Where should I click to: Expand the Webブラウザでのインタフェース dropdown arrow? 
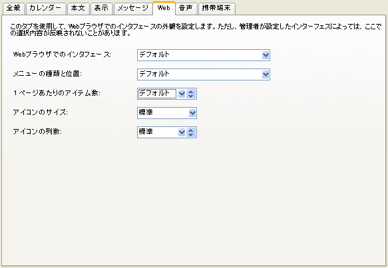266,55
